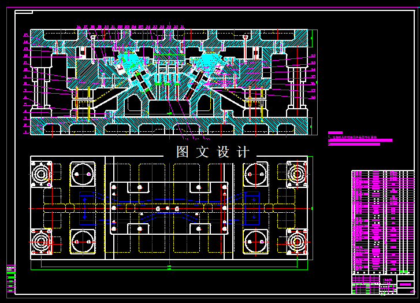The height and width of the screenshot is (303, 420).
Task: Pick balloon number 31 above section view
Action: (183, 27)
